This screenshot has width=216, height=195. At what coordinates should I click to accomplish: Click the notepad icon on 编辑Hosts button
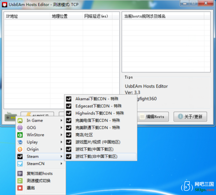click(x=142, y=117)
